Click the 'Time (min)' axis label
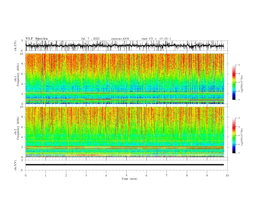Image resolution: width=256 pixels, height=197 pixels. pyautogui.click(x=129, y=179)
